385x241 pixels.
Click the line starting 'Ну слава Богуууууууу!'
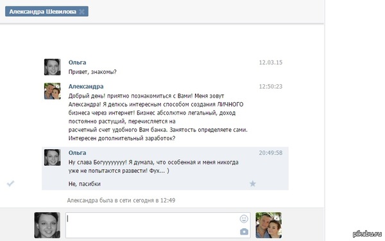point(153,163)
